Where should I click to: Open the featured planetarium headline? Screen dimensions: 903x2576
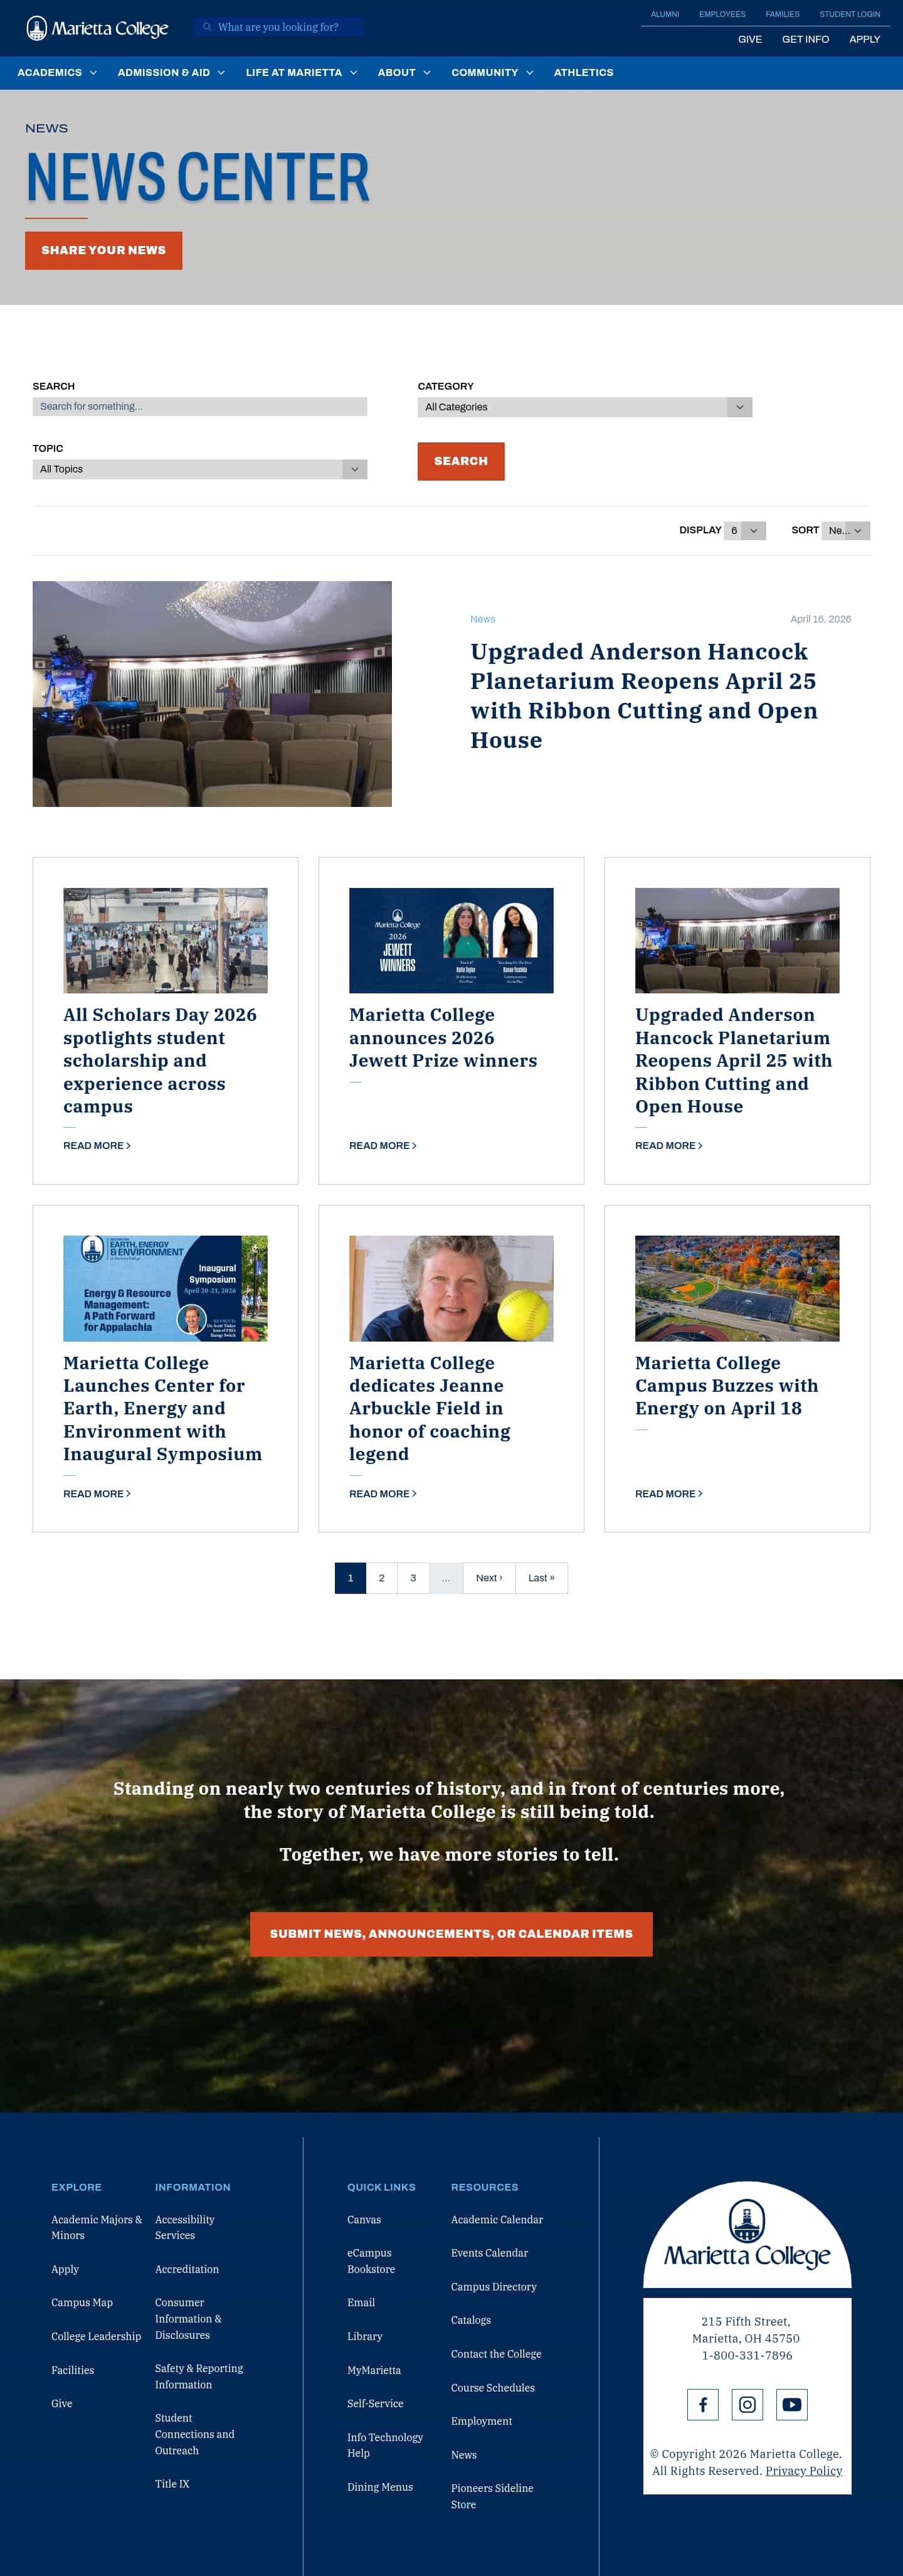click(x=644, y=696)
